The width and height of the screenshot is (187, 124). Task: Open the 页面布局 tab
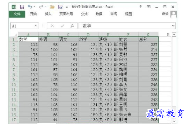66,14
